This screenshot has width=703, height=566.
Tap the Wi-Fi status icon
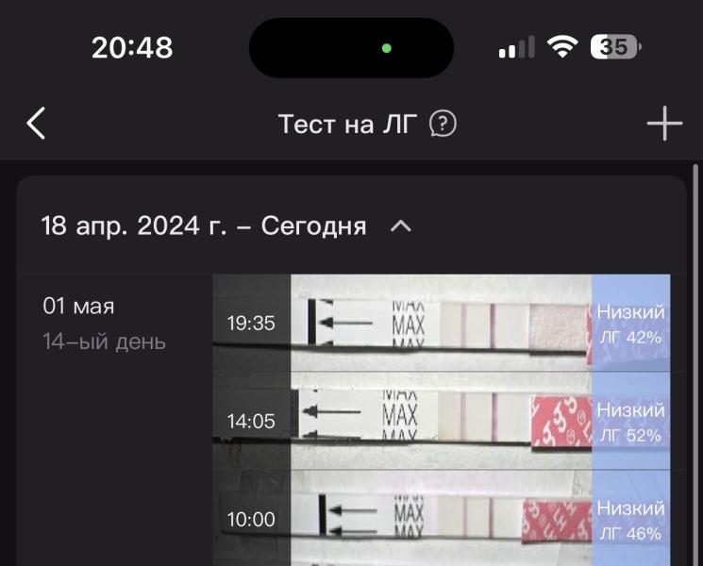tap(562, 46)
